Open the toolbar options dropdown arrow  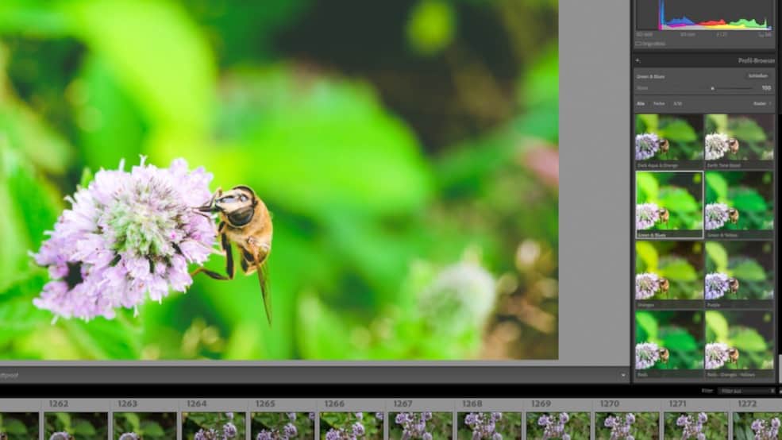pyautogui.click(x=623, y=375)
